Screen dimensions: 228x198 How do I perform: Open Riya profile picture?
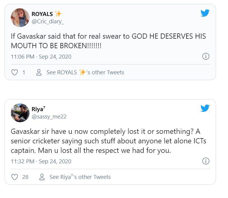(x=20, y=113)
